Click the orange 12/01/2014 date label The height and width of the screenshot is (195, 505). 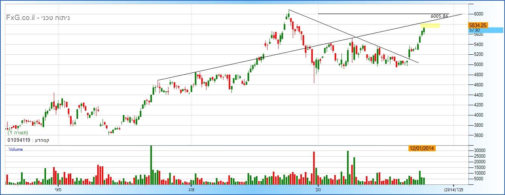pyautogui.click(x=422, y=149)
